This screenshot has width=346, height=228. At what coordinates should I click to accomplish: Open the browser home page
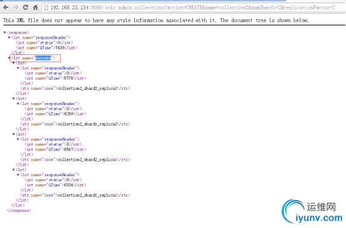(x=36, y=7)
